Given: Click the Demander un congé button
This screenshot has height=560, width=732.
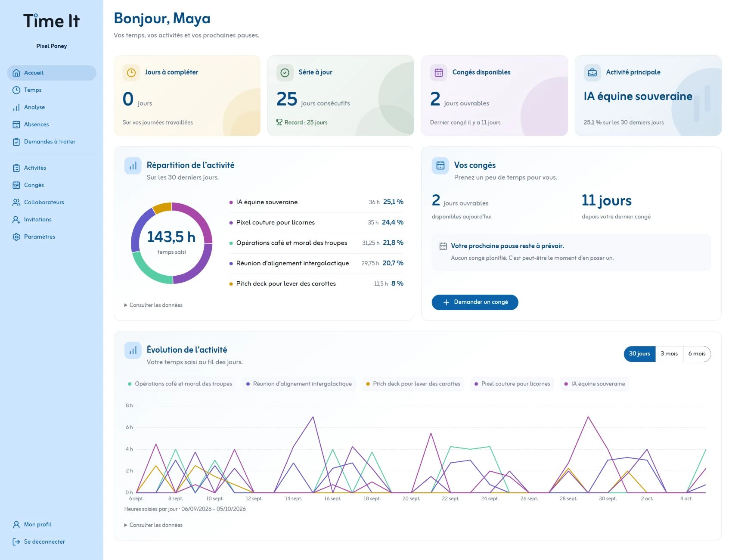Looking at the screenshot, I should 475,302.
